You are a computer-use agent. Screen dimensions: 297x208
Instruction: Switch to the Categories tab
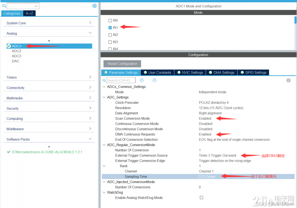pos(12,13)
